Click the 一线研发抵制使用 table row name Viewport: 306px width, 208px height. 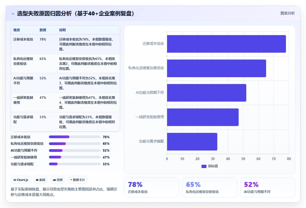click(23, 100)
